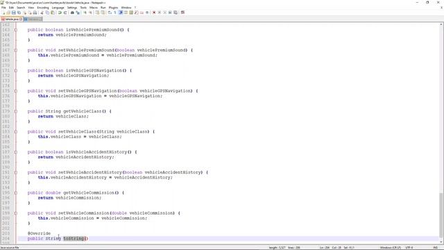This screenshot has width=444, height=250.
Task: Toggle INS insert mode in status bar
Action: (435, 248)
